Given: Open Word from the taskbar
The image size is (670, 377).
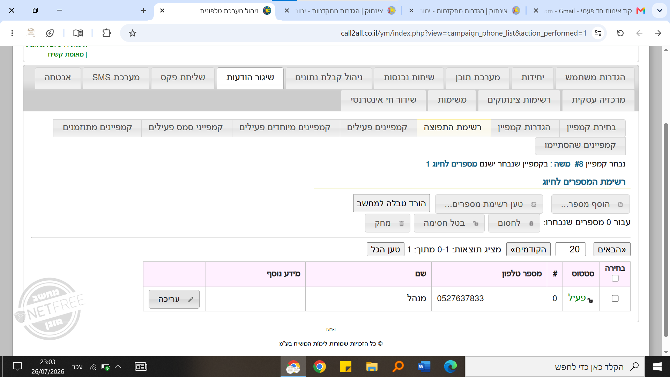Looking at the screenshot, I should [x=424, y=367].
